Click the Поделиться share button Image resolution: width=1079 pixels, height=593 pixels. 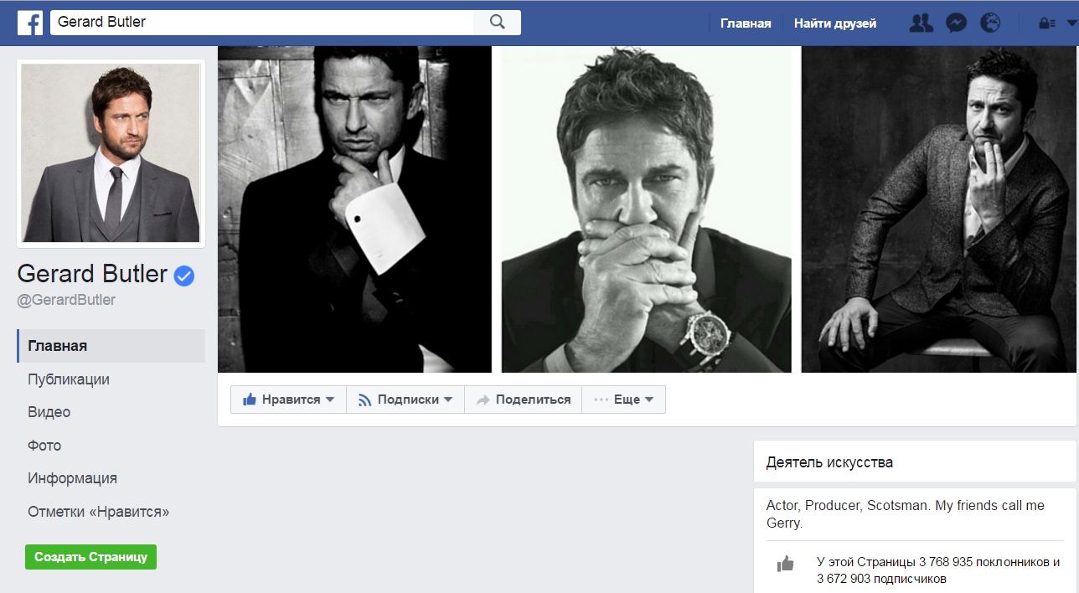(524, 400)
